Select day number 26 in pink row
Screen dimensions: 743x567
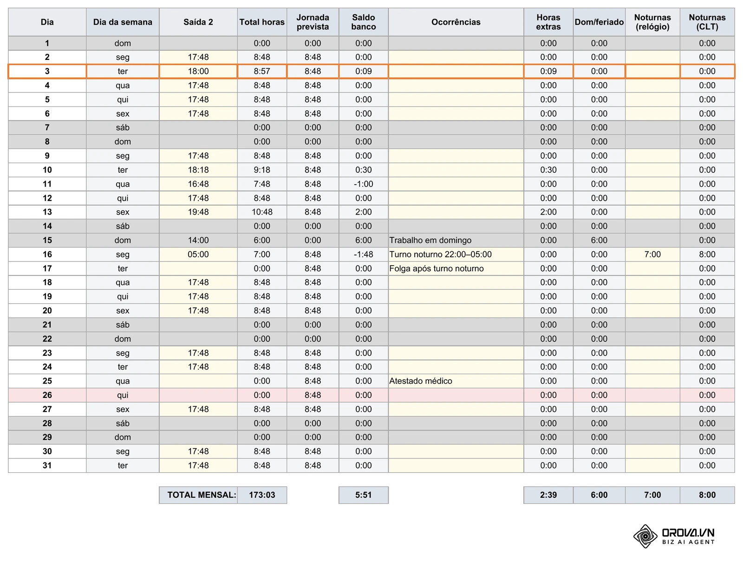click(x=47, y=395)
